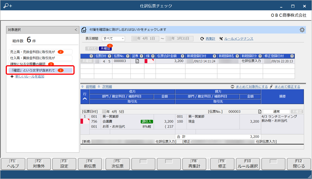This screenshot has height=179, width=312.
Task: Click the end date field 3月31日
Action: click(180, 38)
